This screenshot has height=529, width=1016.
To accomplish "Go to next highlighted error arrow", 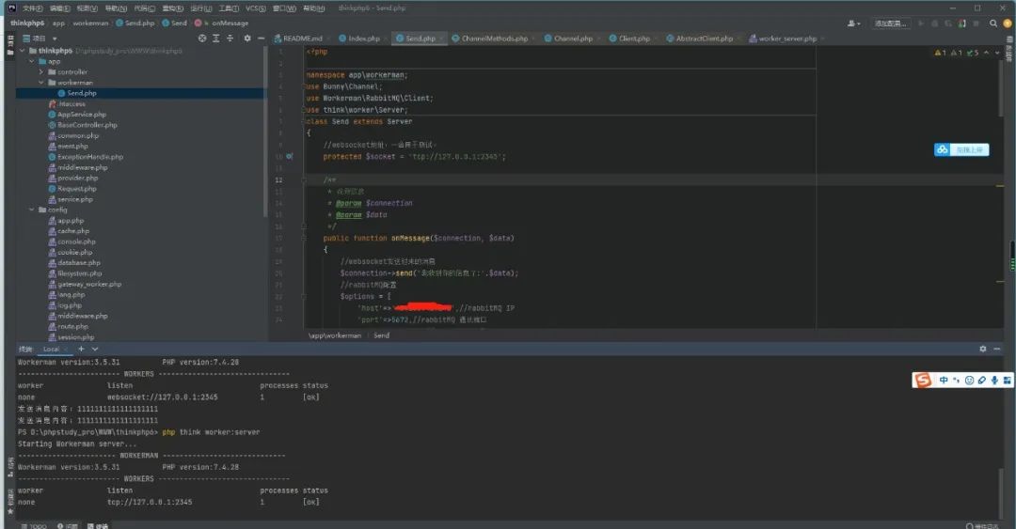I will (997, 53).
